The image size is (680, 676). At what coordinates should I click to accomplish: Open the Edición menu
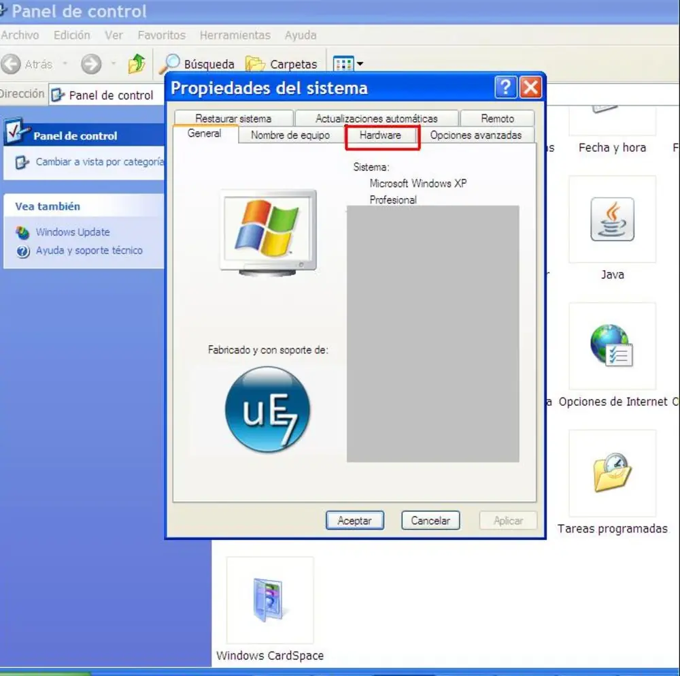pos(72,35)
